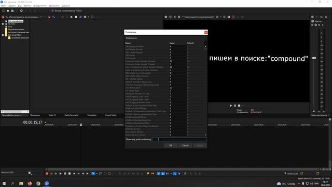
Task: Click OK in the Preferences dialog
Action: [171, 145]
